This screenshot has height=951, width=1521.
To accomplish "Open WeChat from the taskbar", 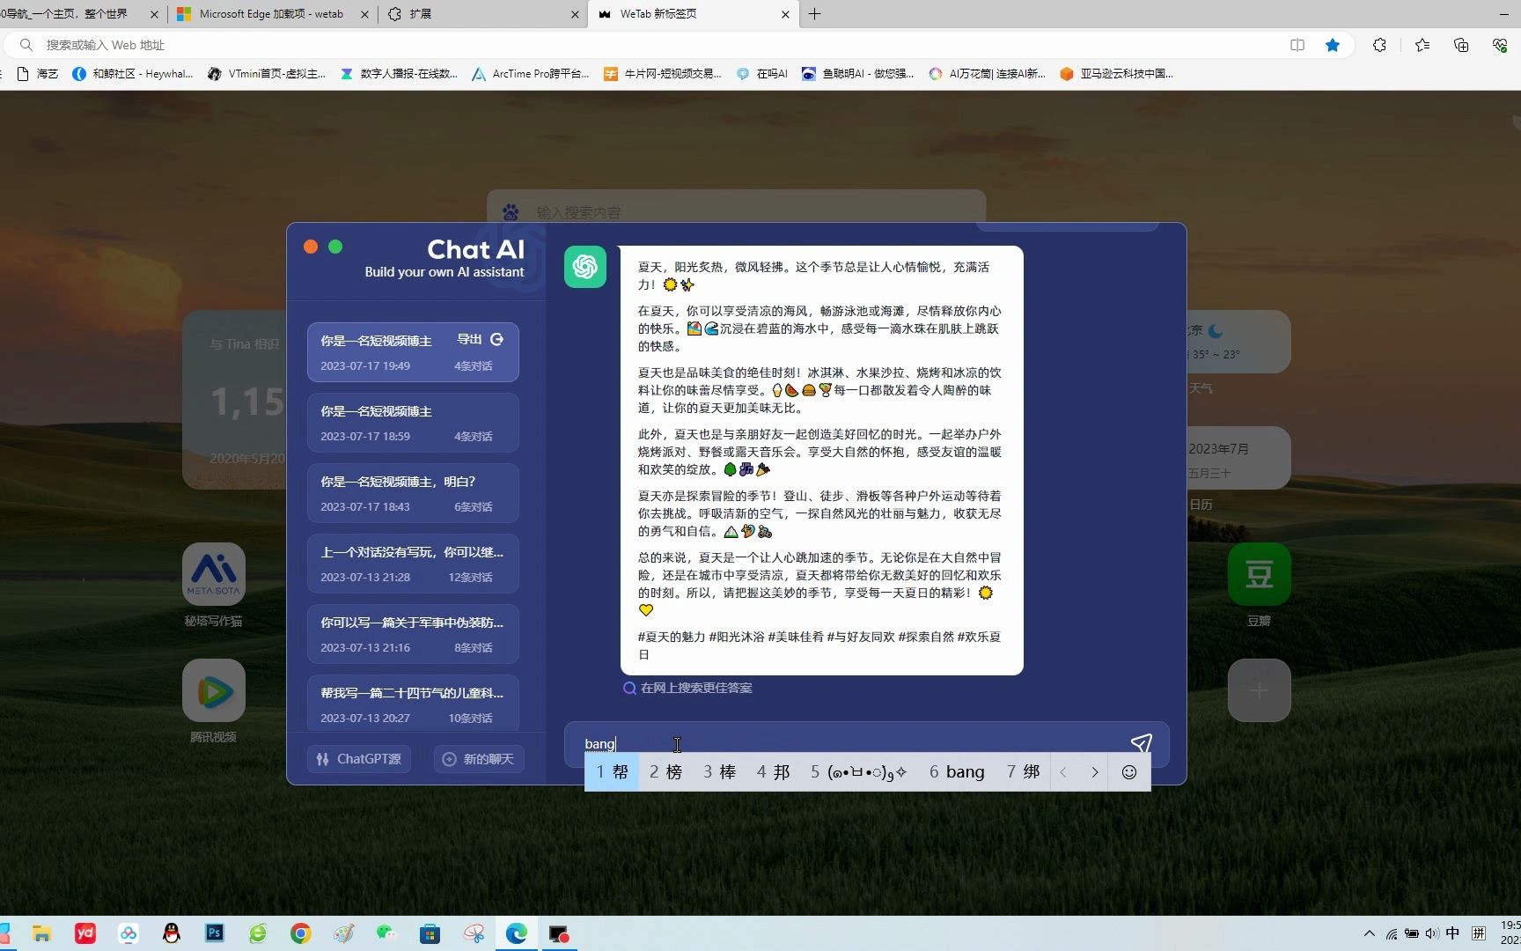I will (x=386, y=933).
